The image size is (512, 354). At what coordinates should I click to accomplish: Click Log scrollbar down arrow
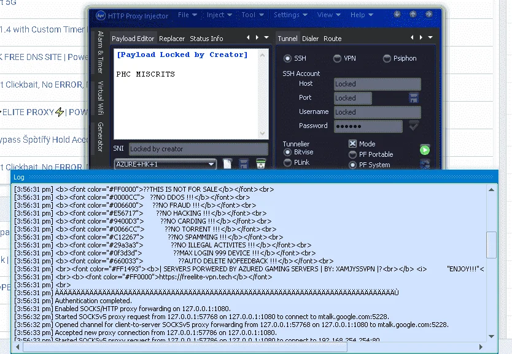491,336
